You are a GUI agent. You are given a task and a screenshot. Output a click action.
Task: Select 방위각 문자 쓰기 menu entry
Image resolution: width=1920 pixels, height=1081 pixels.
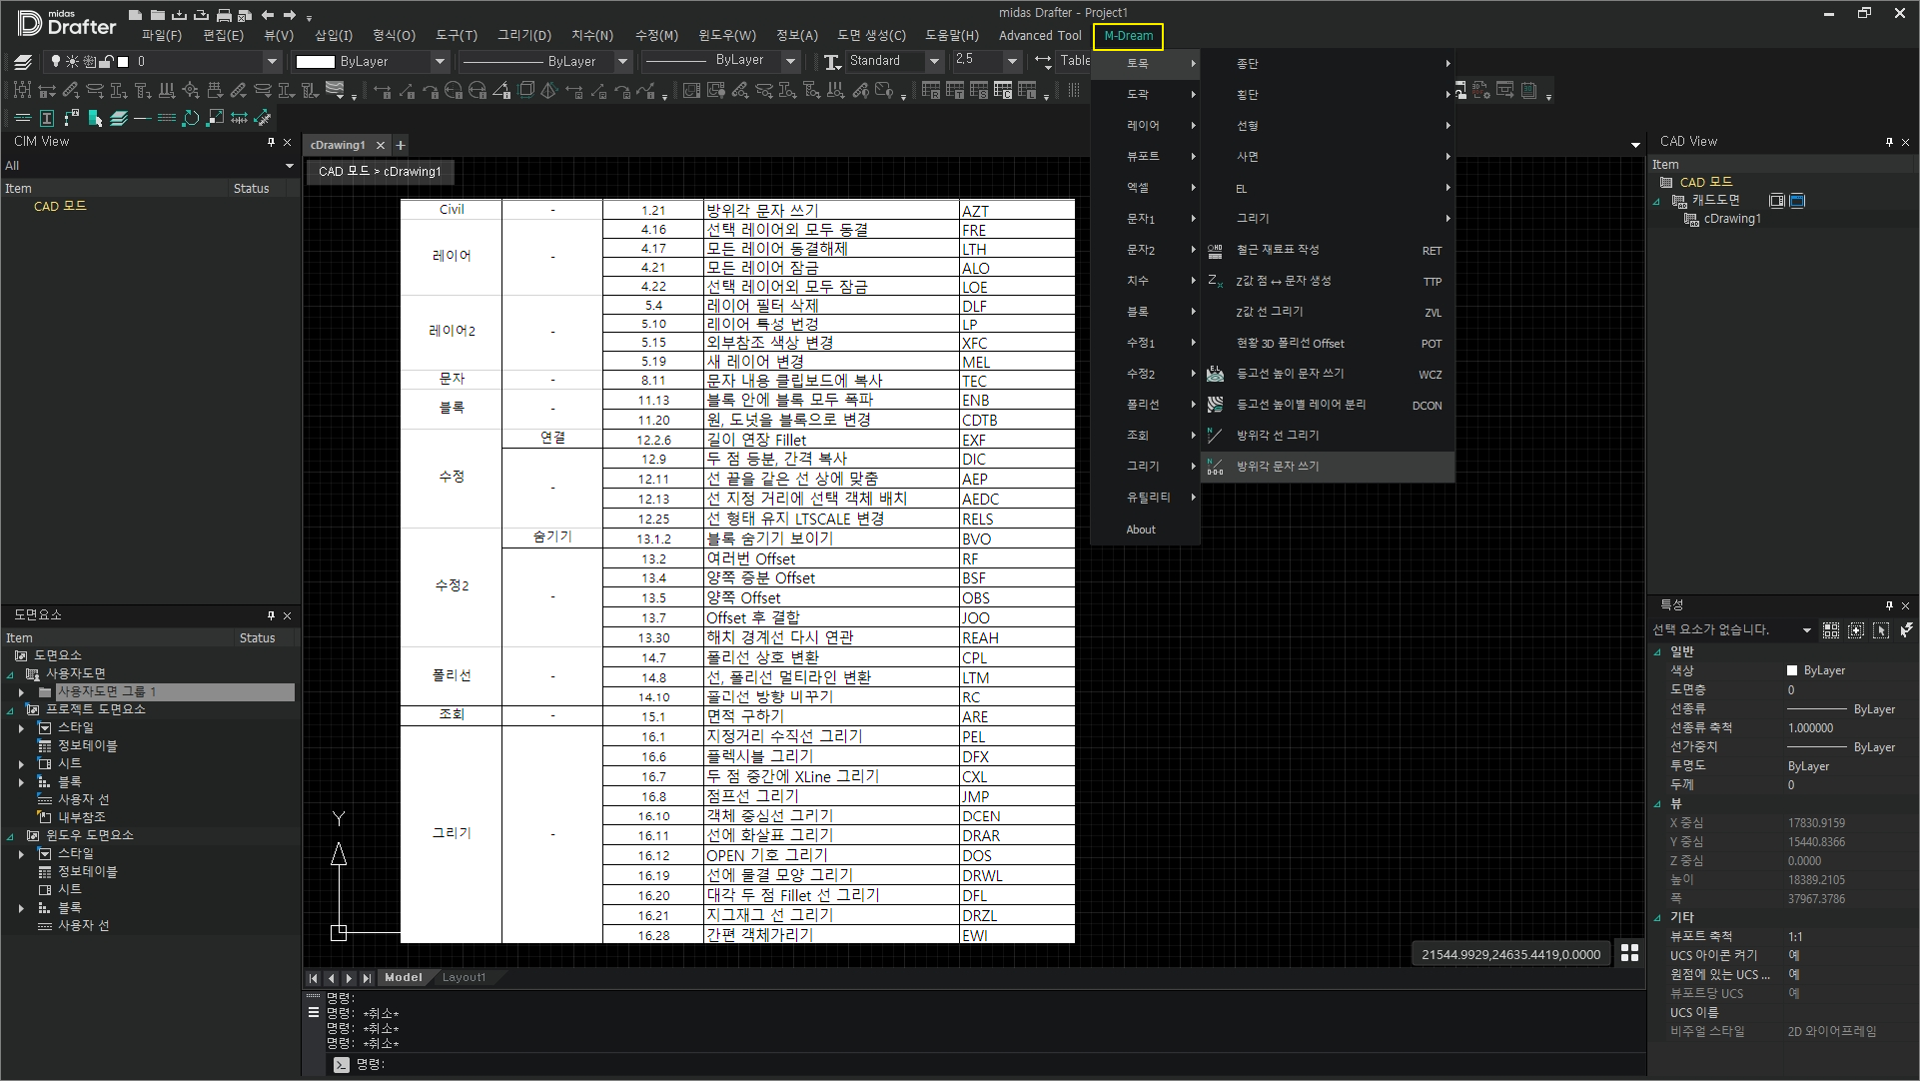pyautogui.click(x=1328, y=467)
